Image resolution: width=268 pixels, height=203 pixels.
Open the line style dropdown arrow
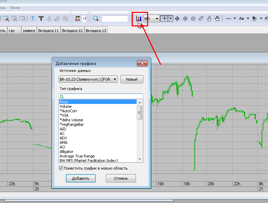click(235, 18)
